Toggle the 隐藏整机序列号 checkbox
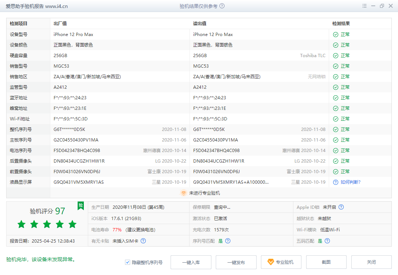Viewport: 398px width, 275px height. 128,262
